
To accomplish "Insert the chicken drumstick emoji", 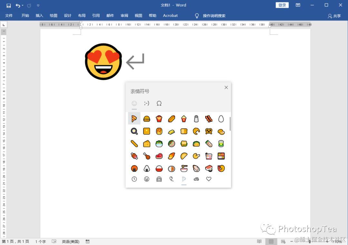I will [147, 156].
